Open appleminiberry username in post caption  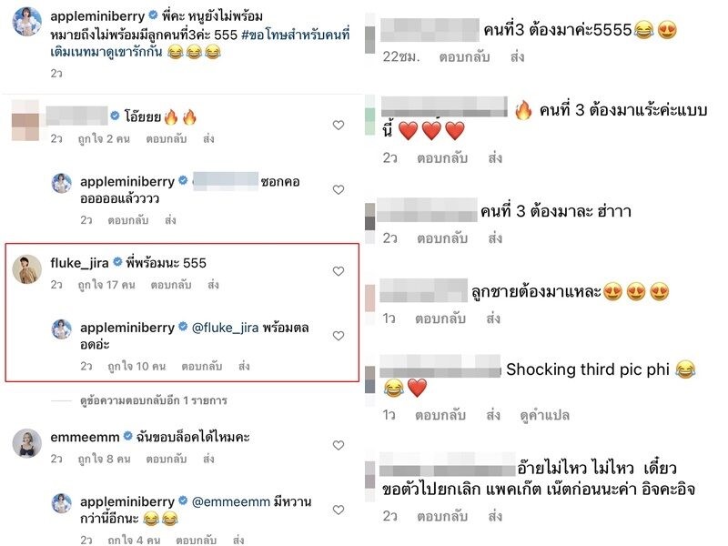point(97,16)
